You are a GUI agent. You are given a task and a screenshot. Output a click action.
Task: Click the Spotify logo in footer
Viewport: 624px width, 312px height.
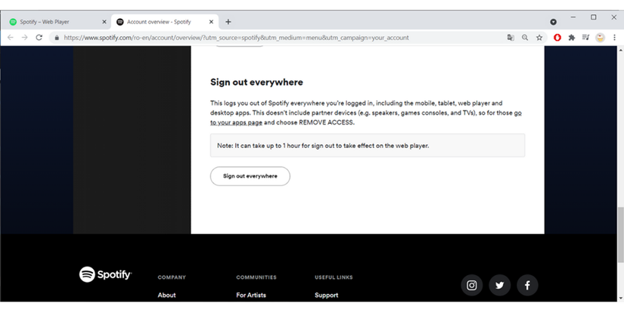(105, 274)
